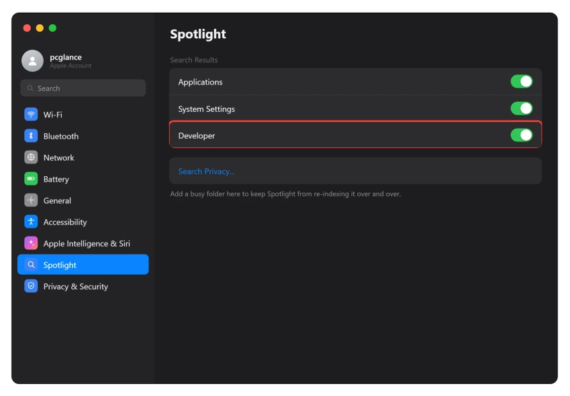570x396 pixels.
Task: Click the green zoom window button
Action: [x=53, y=28]
